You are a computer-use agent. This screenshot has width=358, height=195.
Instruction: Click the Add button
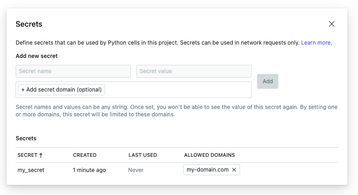click(268, 81)
